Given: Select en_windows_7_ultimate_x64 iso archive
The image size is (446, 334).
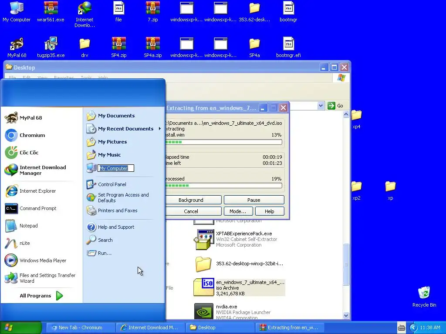Looking at the screenshot, I should 239,288.
